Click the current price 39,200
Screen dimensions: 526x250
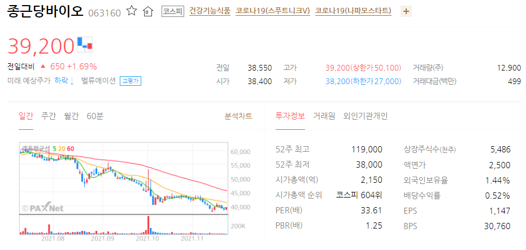point(41,46)
